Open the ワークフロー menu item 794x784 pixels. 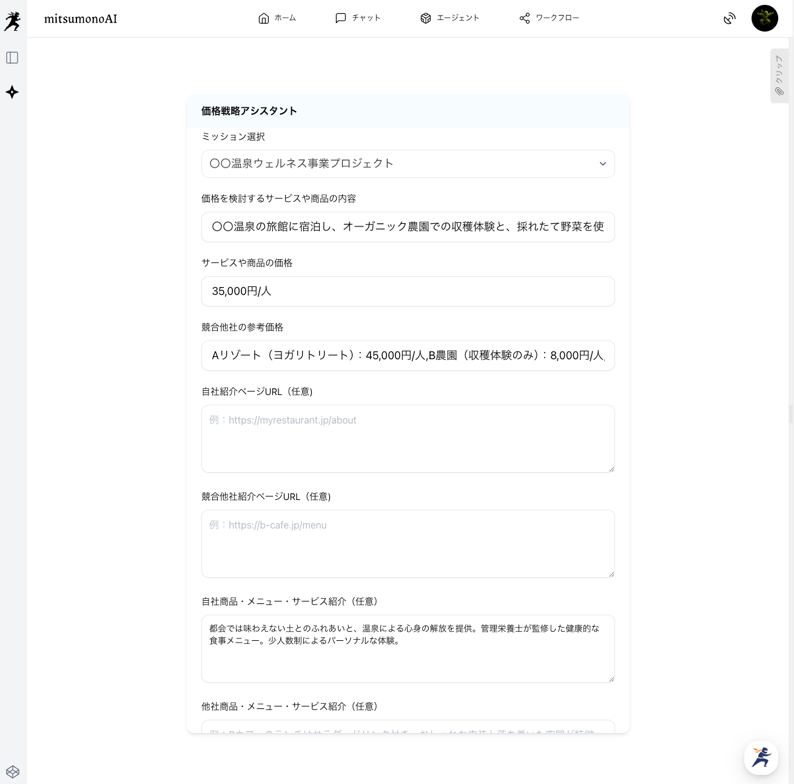click(549, 18)
